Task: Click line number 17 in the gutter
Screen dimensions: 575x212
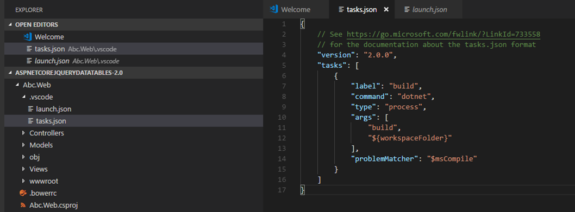Action: tap(282, 190)
